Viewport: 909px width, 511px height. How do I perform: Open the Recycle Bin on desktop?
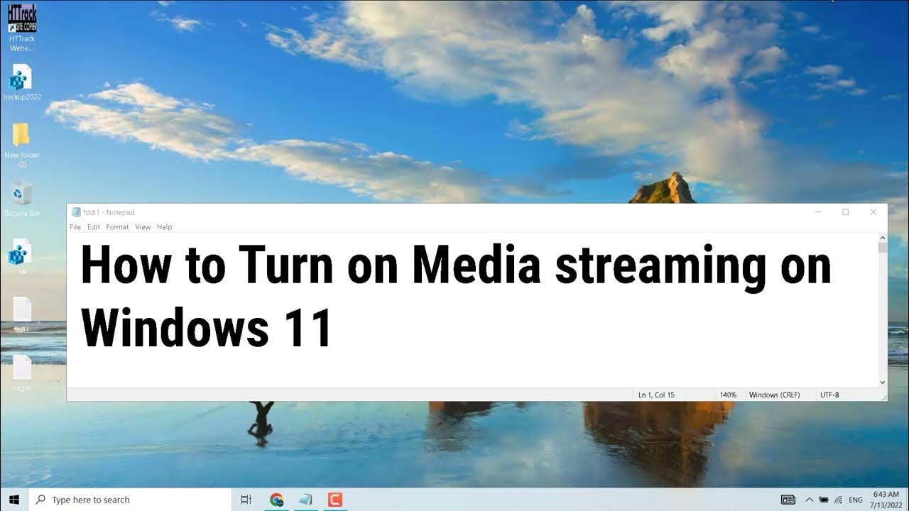click(x=22, y=199)
